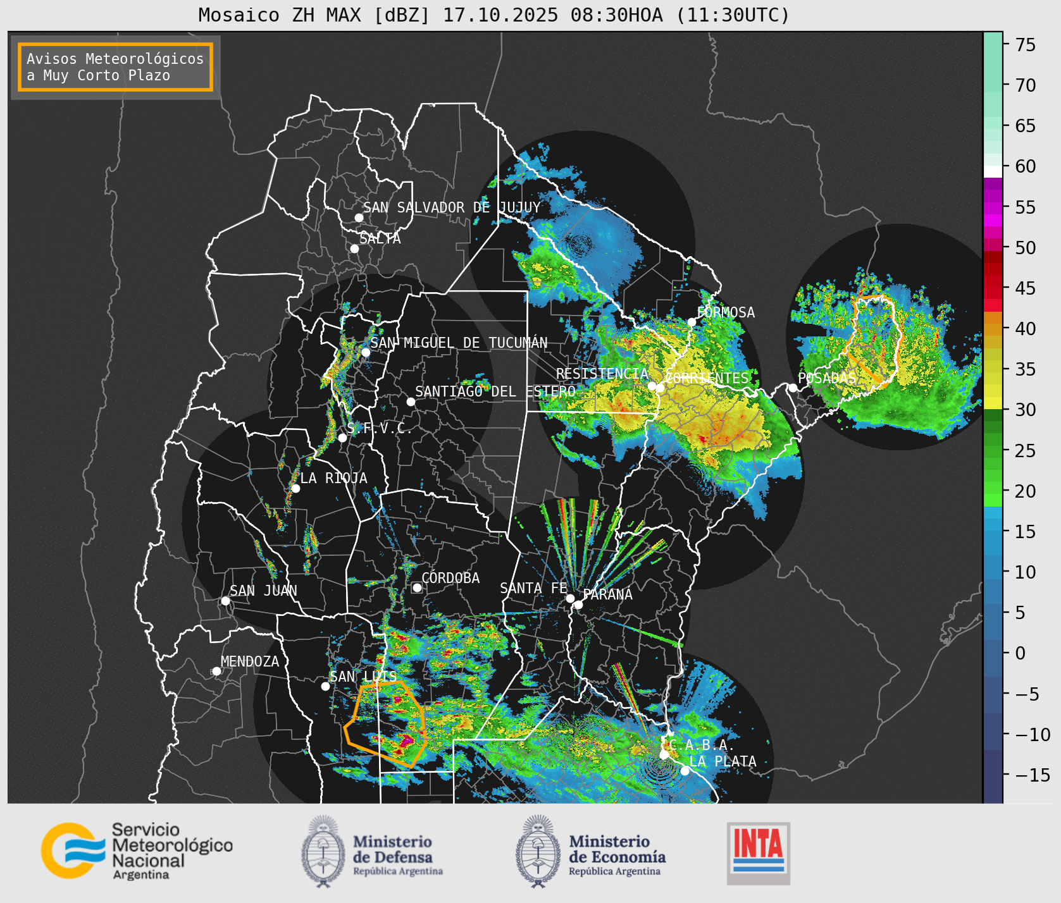Click the San Luis city marker dot
1061x903 pixels.
click(325, 686)
